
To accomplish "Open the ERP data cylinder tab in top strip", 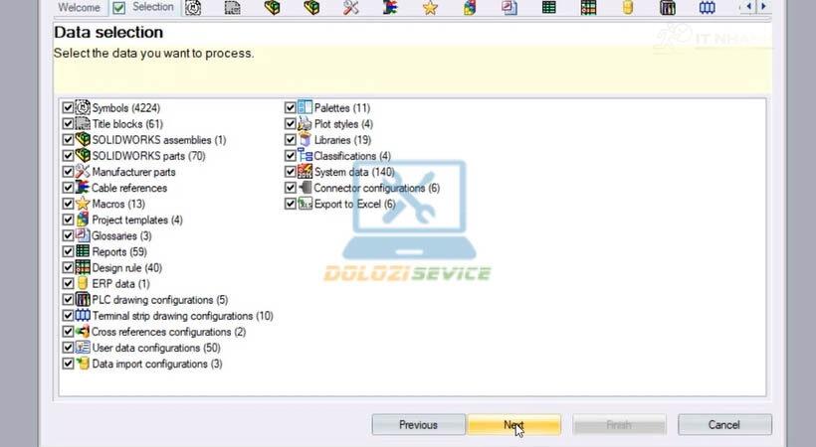I will click(628, 8).
